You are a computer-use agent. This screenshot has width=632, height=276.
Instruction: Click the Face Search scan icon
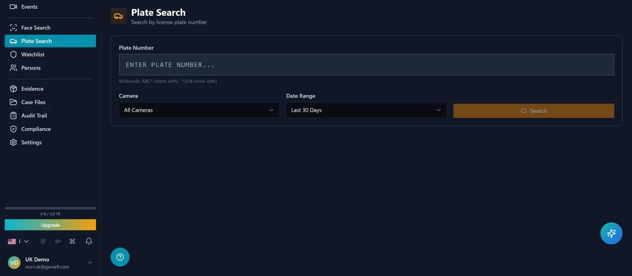click(x=13, y=28)
